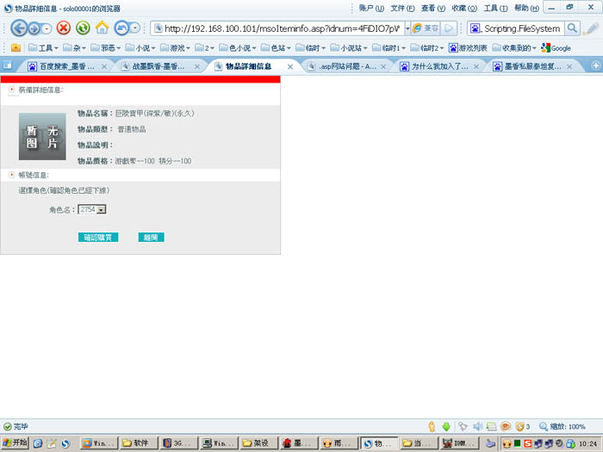Viewport: 603px width, 452px height.
Task: Click the blue Undo/restore page icon
Action: (122, 28)
